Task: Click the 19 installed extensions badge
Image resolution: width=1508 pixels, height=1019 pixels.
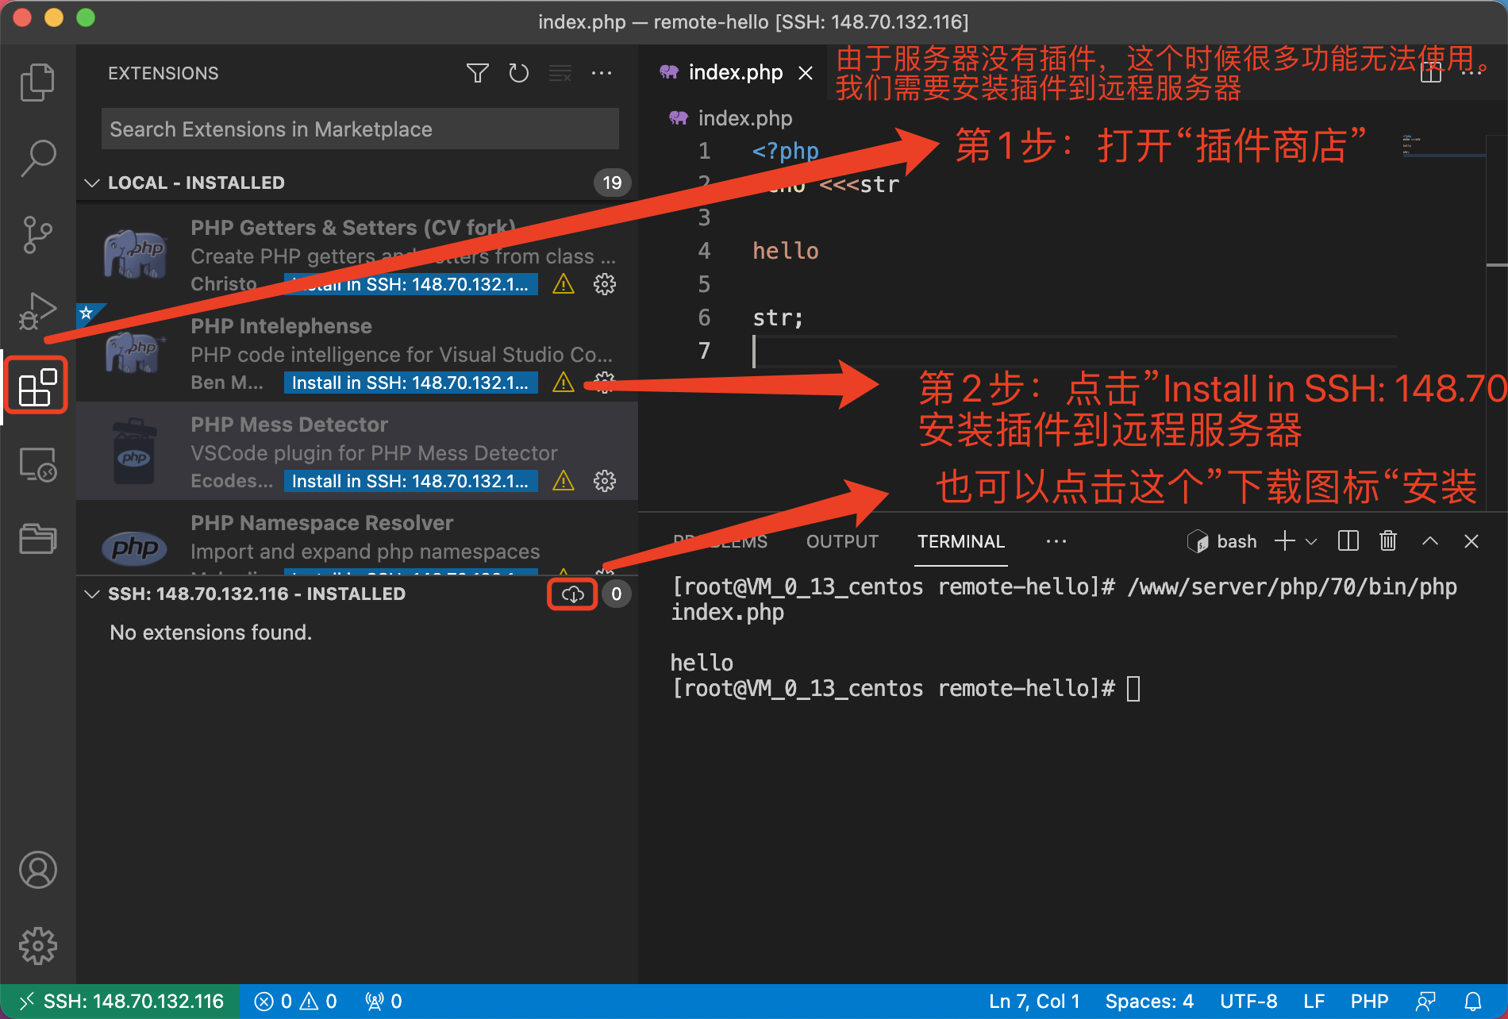Action: pyautogui.click(x=612, y=183)
